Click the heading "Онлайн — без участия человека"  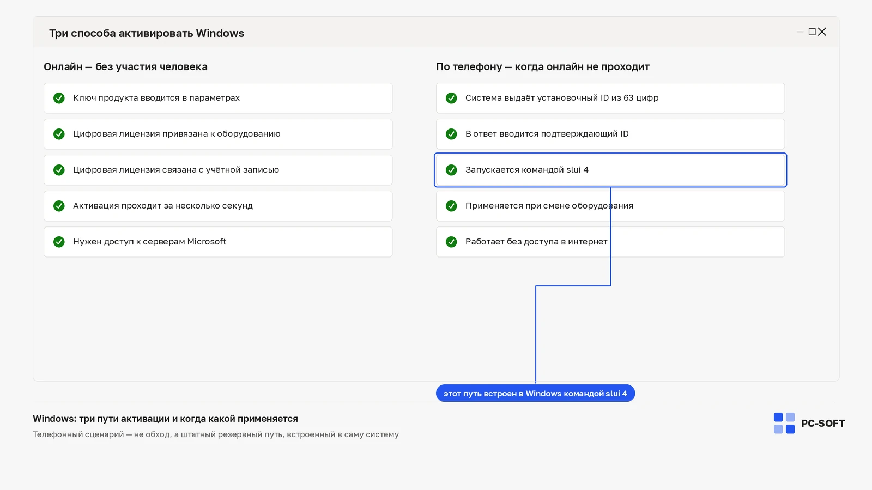[x=125, y=67]
